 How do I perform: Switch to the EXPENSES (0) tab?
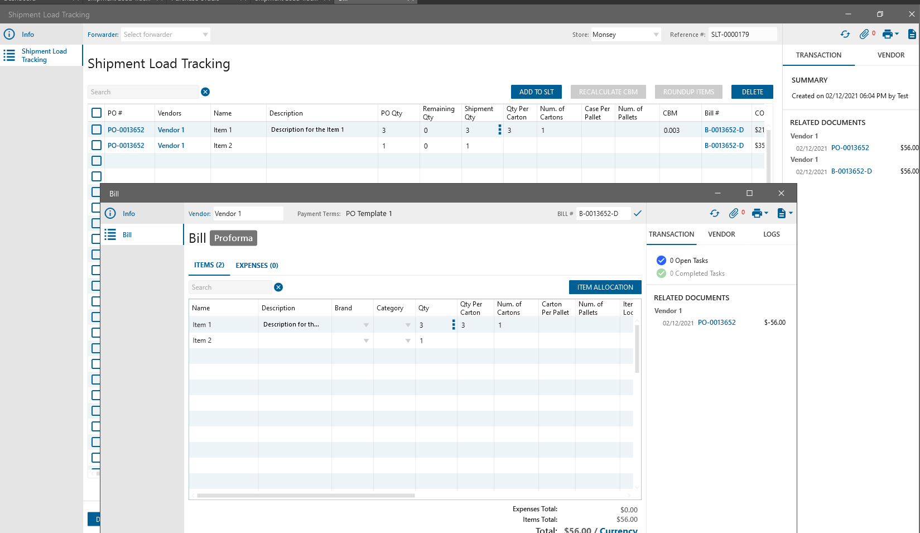tap(257, 266)
